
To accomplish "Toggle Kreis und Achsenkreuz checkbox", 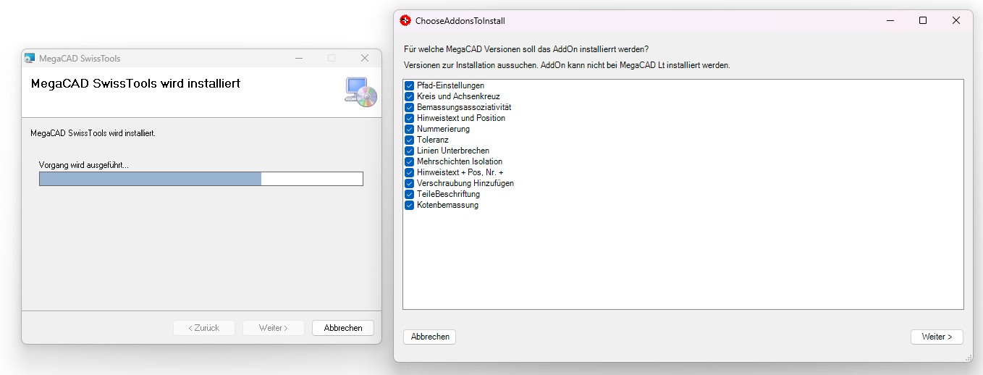I will (410, 96).
